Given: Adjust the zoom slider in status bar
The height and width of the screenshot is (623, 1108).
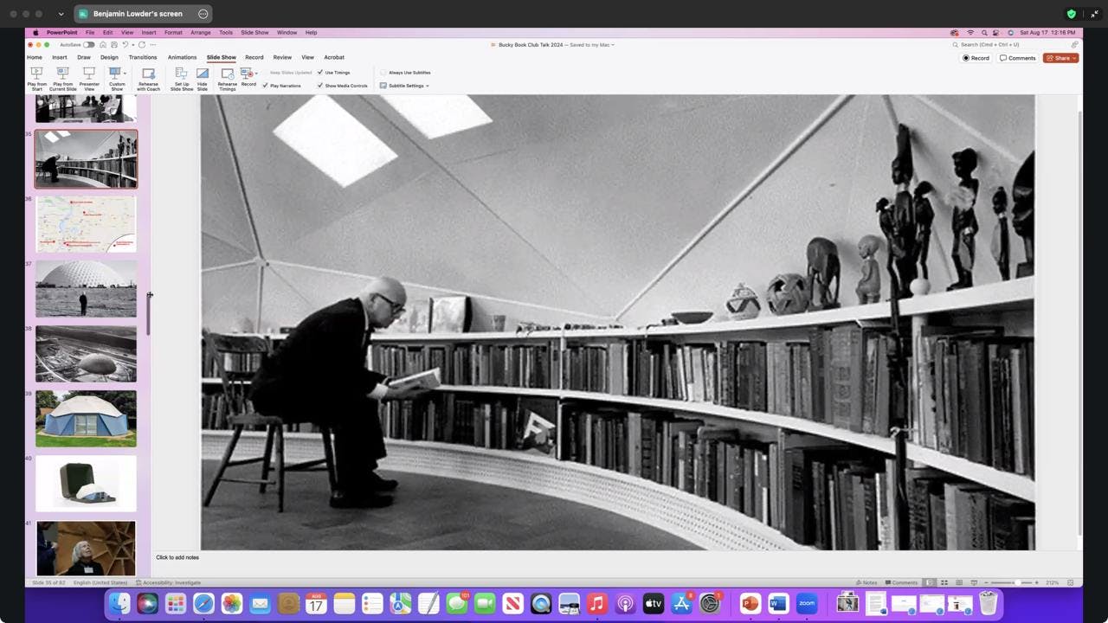Looking at the screenshot, I should pyautogui.click(x=1017, y=582).
